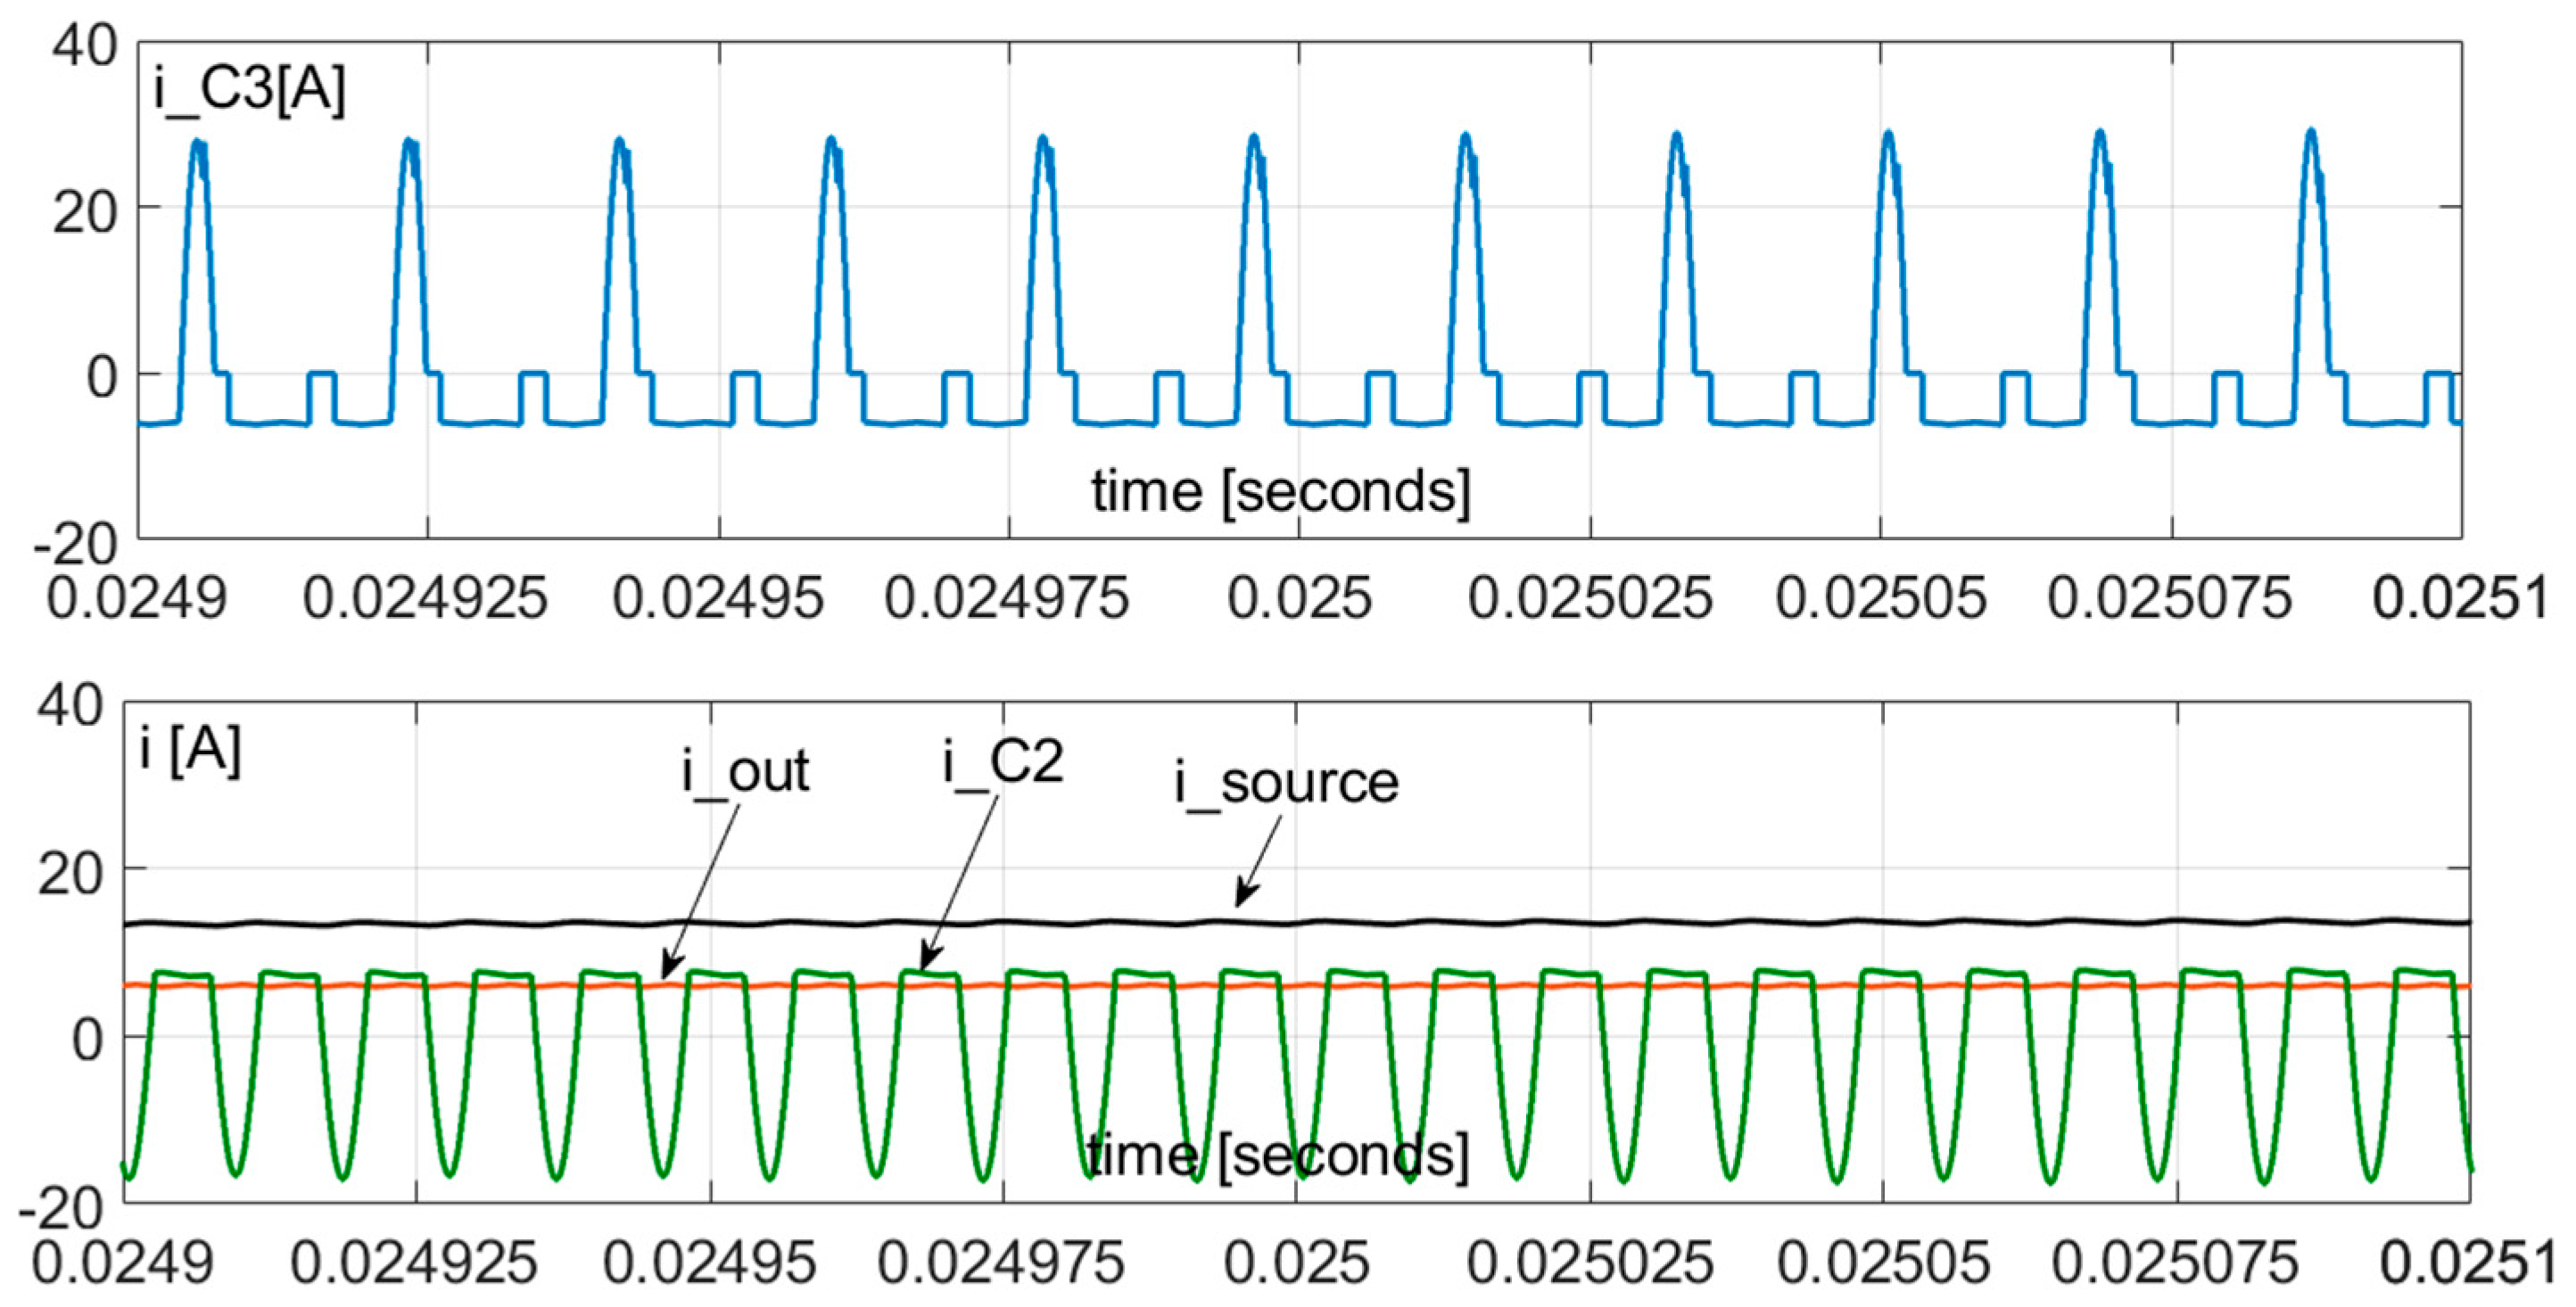Screen dimensions: 2576x1307
Task: Click top plot x-axis tick 0.025075
Action: click(2169, 598)
